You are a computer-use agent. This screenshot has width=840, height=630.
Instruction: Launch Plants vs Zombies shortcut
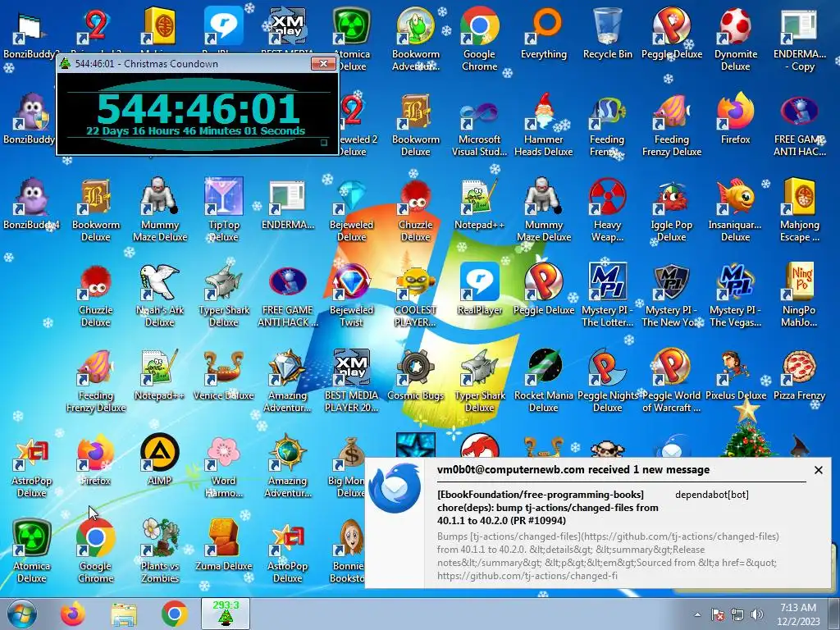[160, 550]
